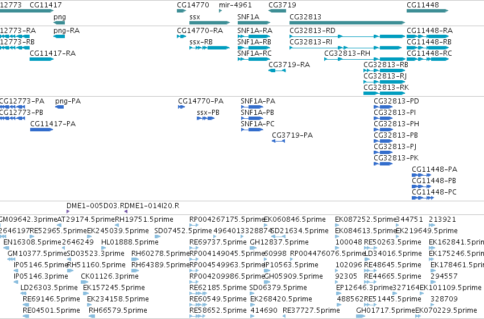Click the CG11448-PA protein label
Image resolution: width=484 pixels, height=319 pixels.
[435, 169]
